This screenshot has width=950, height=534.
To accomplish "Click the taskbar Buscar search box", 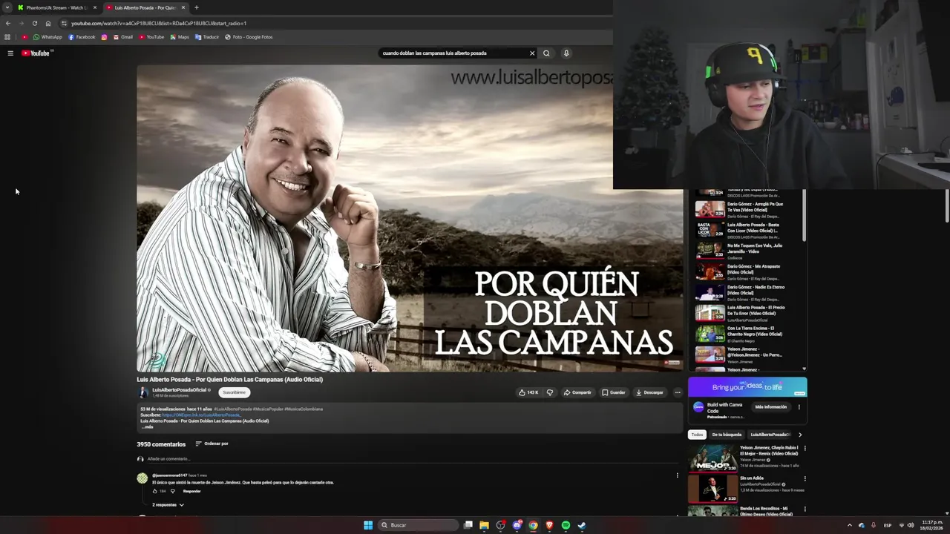I will (x=418, y=525).
